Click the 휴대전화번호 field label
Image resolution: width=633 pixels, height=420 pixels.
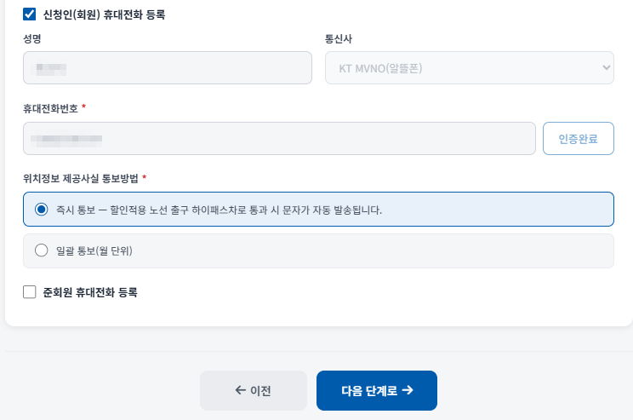(50, 108)
